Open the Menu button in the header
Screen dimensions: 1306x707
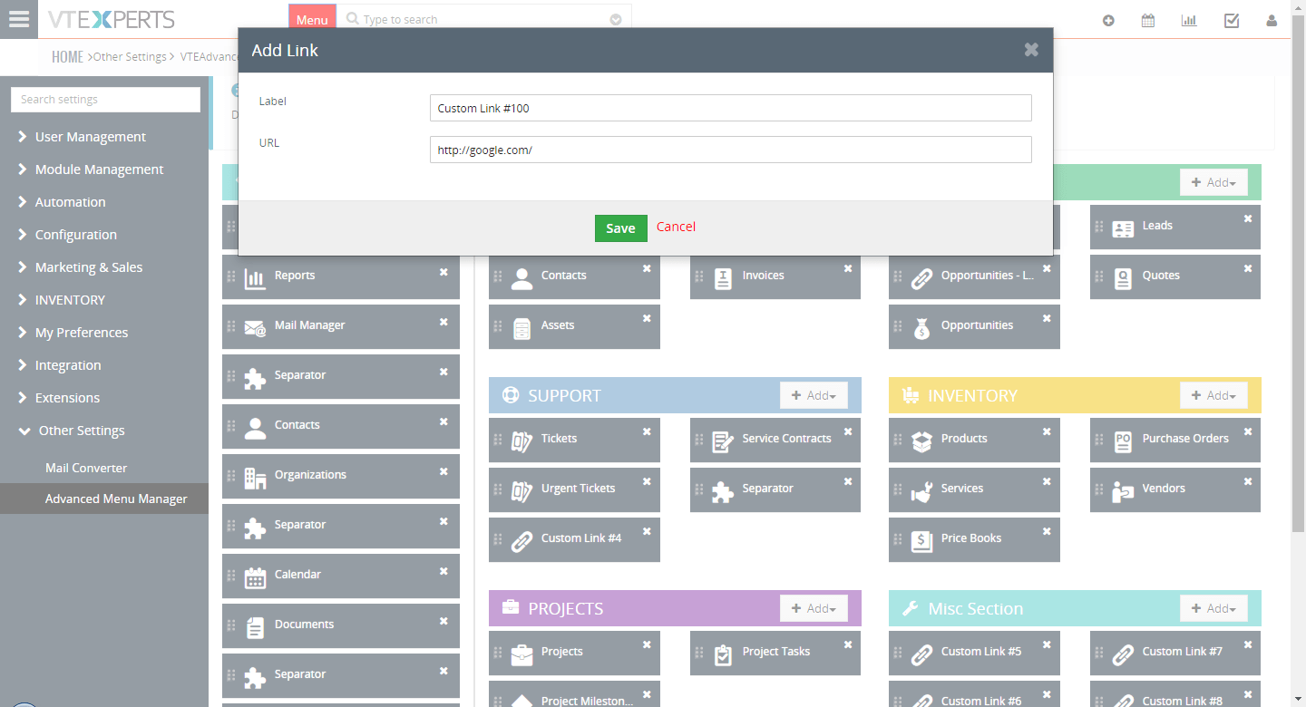[x=312, y=16]
